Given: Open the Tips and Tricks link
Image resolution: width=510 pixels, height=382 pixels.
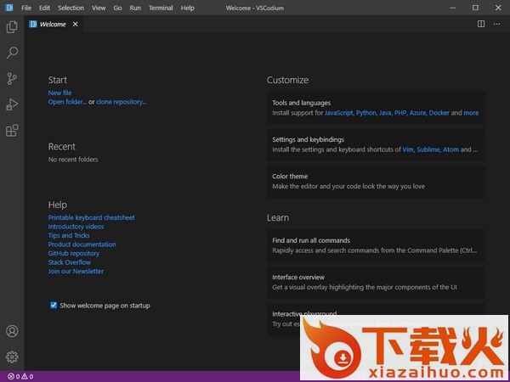Looking at the screenshot, I should tap(69, 235).
